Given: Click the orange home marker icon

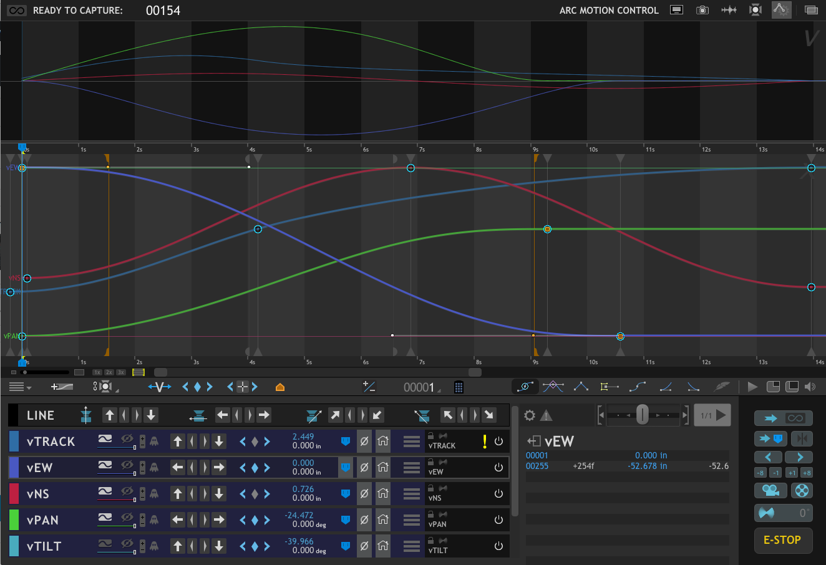Looking at the screenshot, I should (x=280, y=387).
